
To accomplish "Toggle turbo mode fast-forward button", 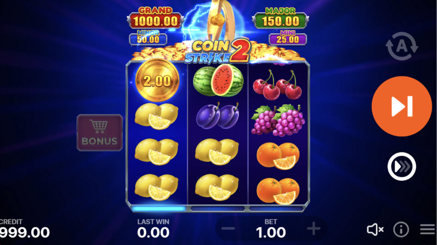I will (402, 166).
